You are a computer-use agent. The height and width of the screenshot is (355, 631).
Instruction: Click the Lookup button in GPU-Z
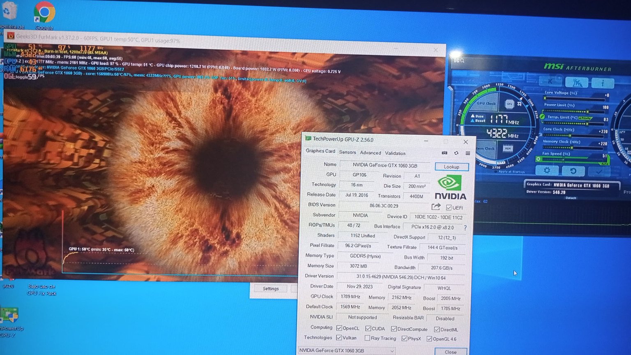[x=451, y=166]
